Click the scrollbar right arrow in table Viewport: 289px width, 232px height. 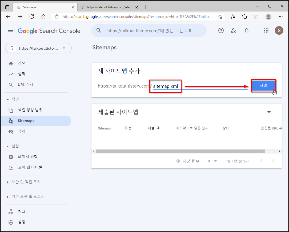[x=280, y=151]
